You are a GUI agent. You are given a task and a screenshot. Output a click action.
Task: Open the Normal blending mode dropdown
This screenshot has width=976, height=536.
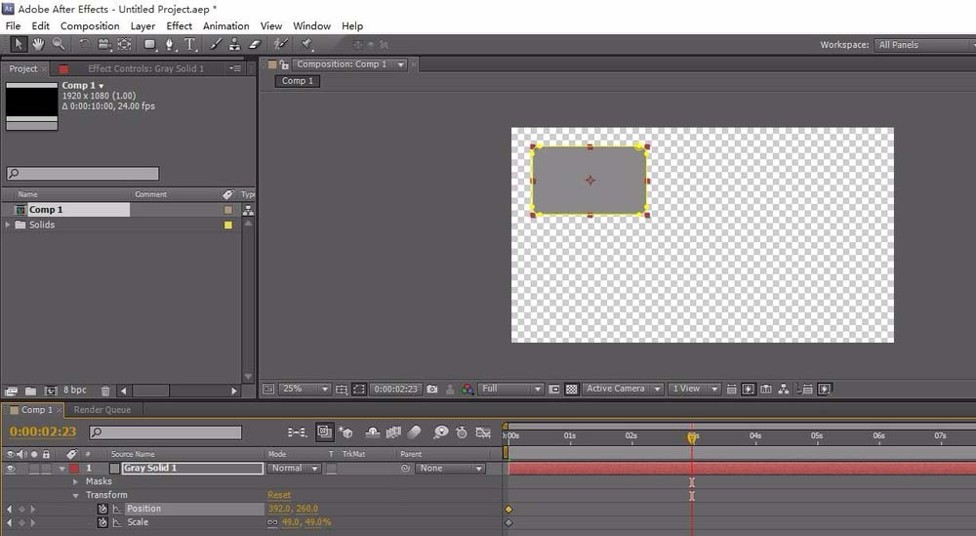click(294, 469)
